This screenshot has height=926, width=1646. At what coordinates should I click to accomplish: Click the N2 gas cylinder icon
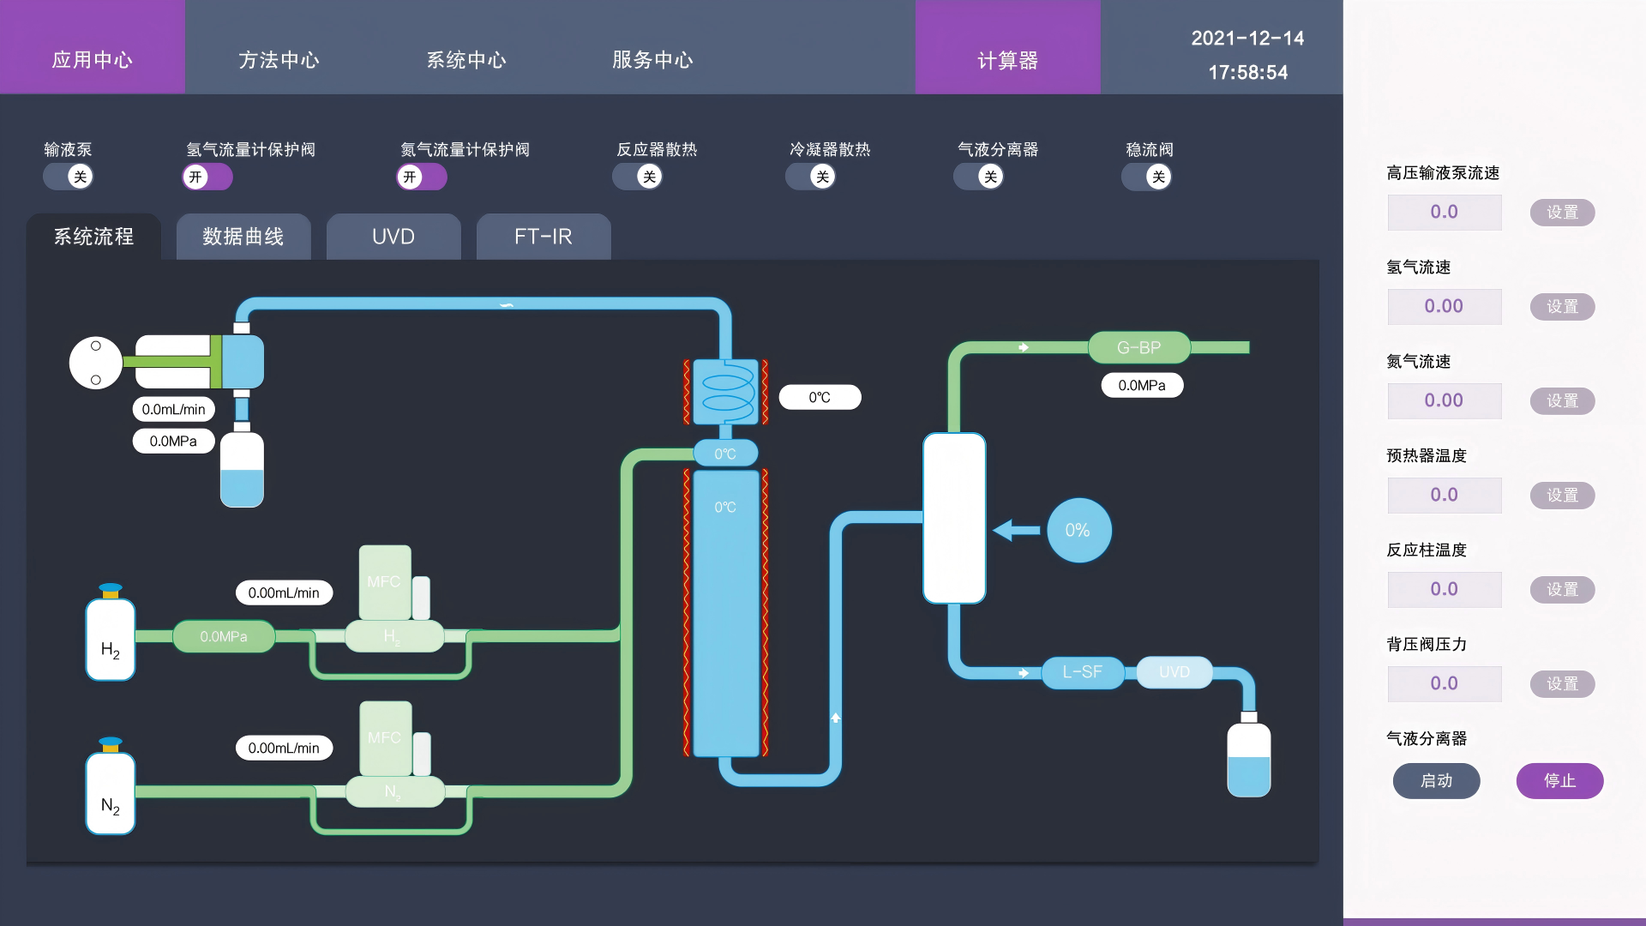pyautogui.click(x=111, y=793)
